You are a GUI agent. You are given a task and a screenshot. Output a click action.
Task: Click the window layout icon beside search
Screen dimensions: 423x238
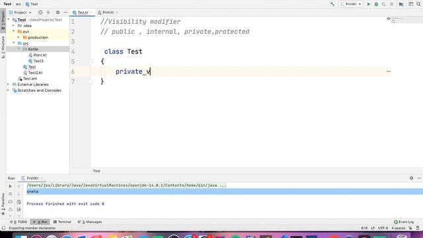[410, 4]
